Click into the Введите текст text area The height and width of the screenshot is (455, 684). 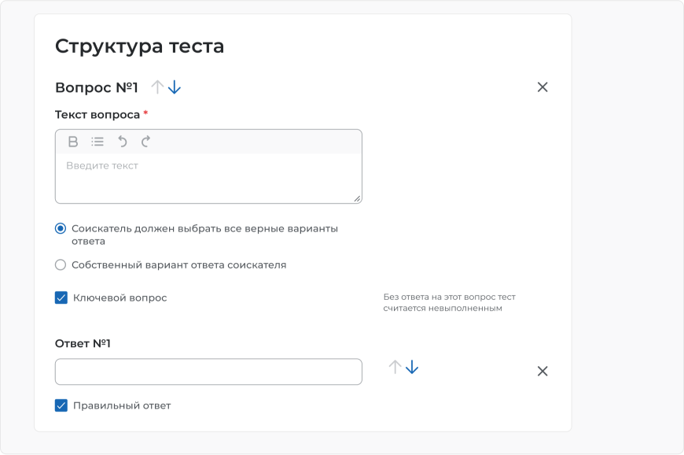click(x=208, y=178)
